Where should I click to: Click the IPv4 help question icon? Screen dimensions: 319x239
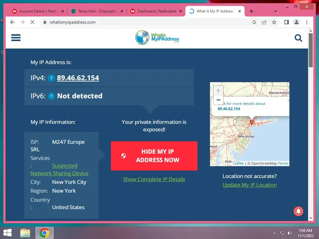coord(51,78)
